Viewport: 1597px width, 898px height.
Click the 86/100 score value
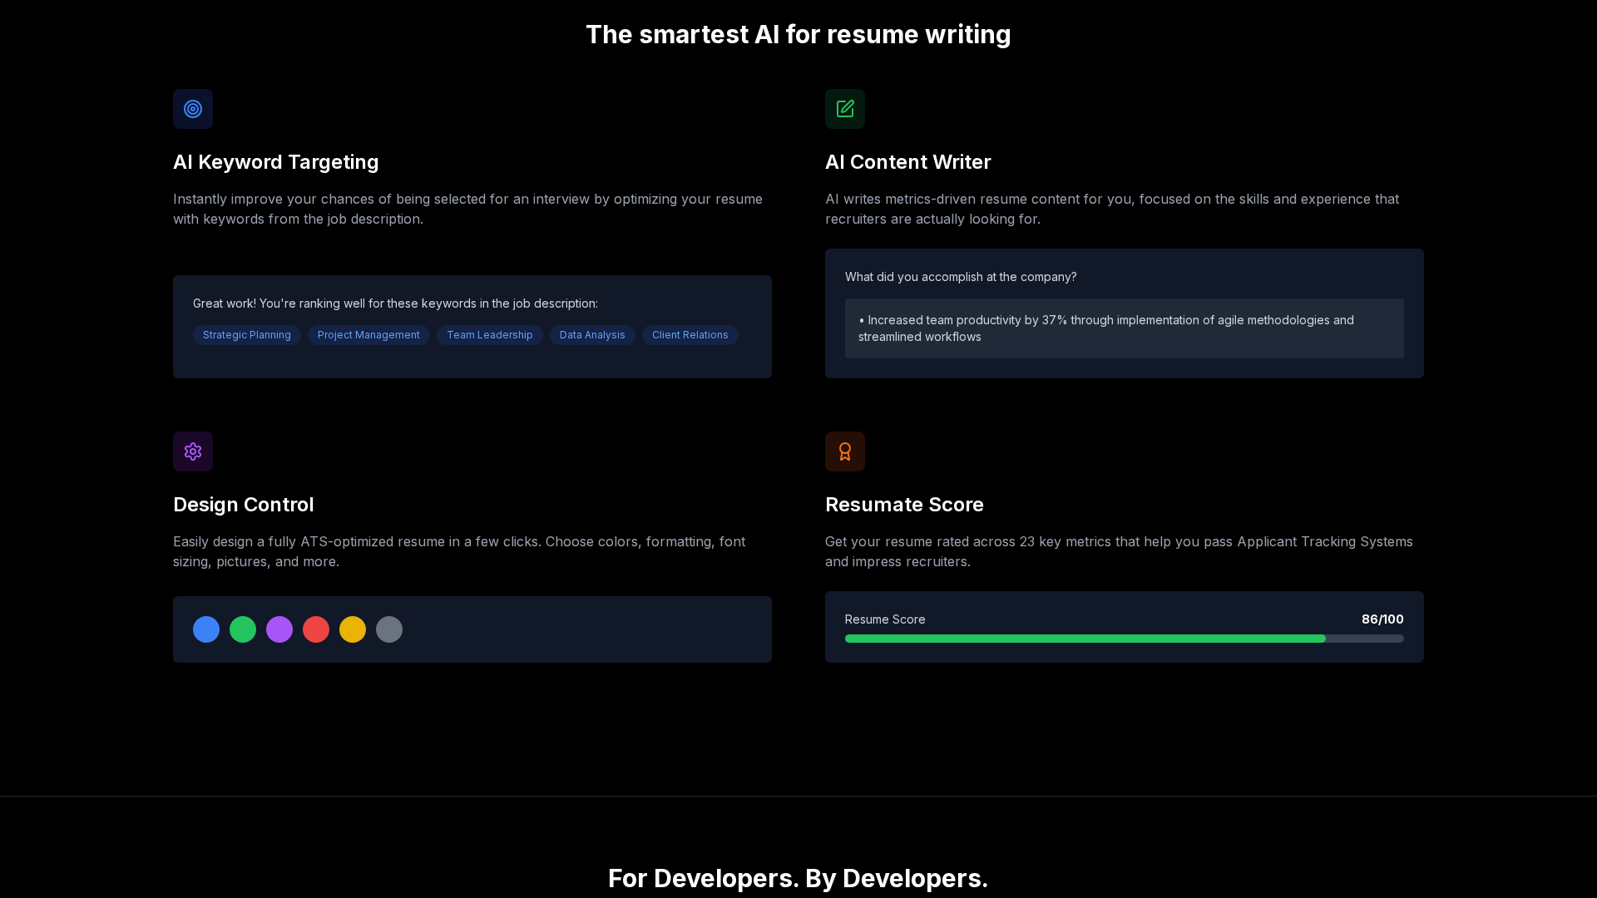[x=1382, y=619]
